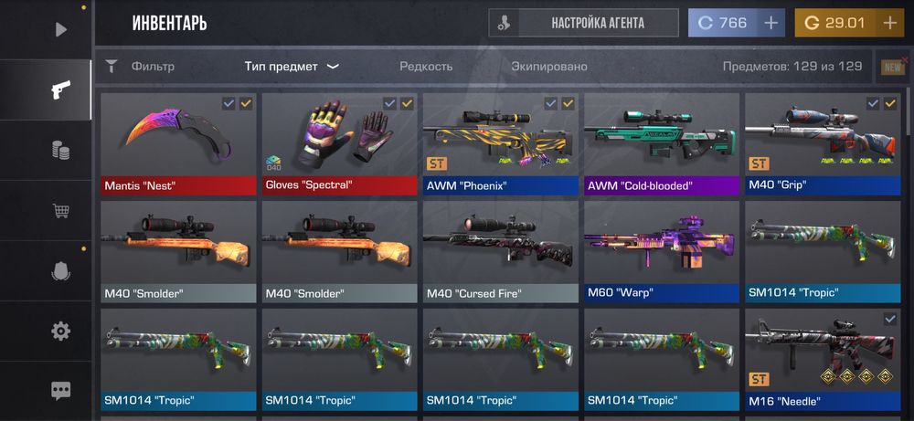Add gold with the plus button
Viewport: 914px width, 421px height.
pyautogui.click(x=889, y=24)
